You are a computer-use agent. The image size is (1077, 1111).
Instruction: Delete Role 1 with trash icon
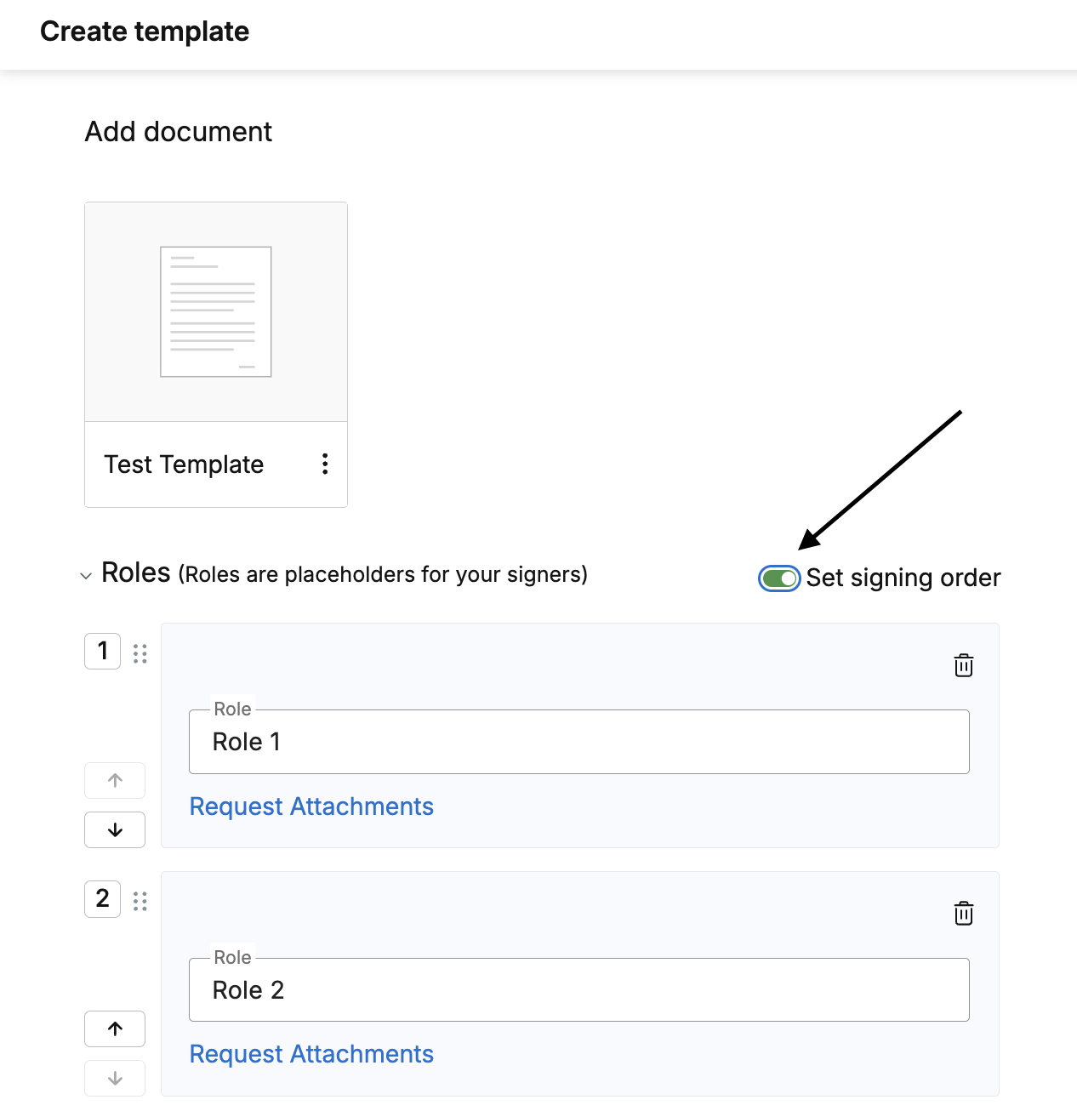(963, 665)
